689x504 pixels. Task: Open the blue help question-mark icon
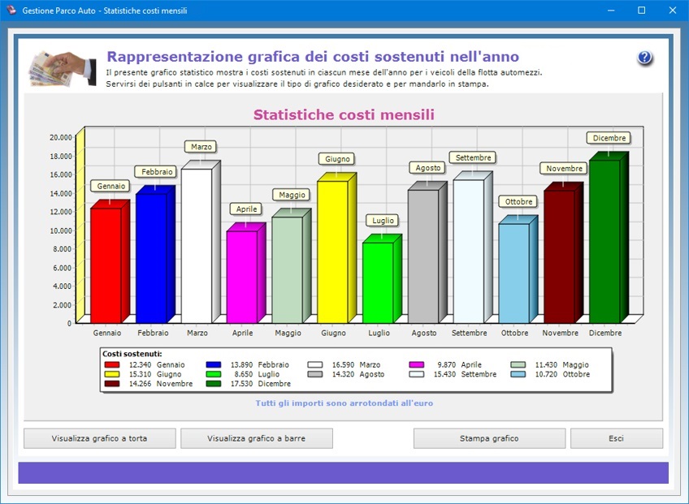[644, 58]
